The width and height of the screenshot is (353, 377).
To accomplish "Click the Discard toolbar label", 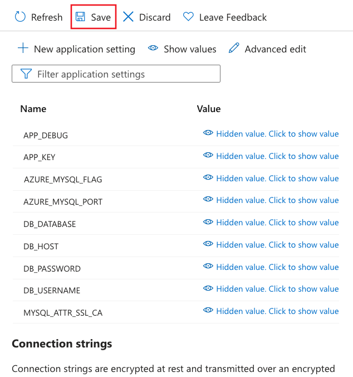I will pos(155,17).
